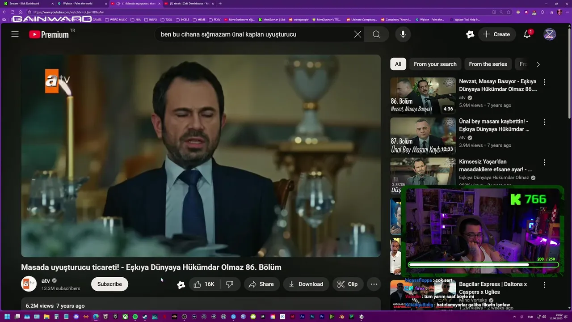
Task: Open Epic Games from the taskbar
Action: [115, 317]
